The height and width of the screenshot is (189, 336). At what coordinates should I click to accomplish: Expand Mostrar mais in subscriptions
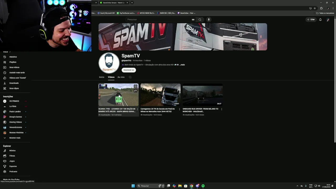(x=15, y=138)
